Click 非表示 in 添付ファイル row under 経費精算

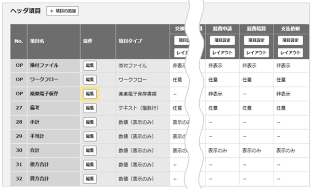249,66
